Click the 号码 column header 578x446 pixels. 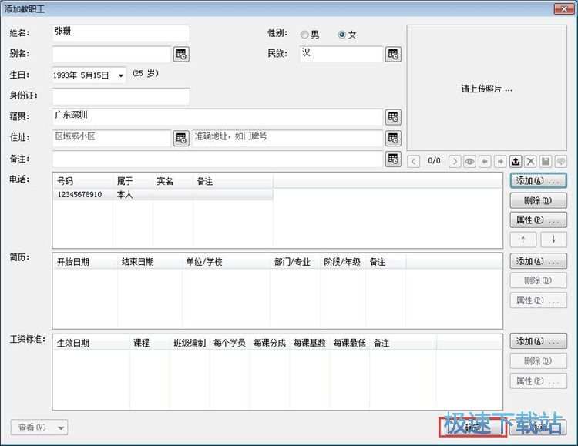83,181
